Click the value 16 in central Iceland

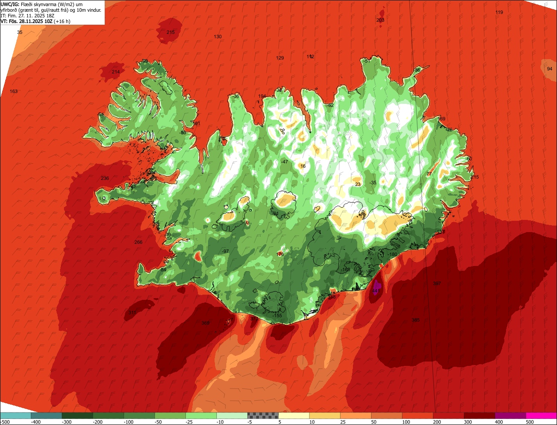303,166
